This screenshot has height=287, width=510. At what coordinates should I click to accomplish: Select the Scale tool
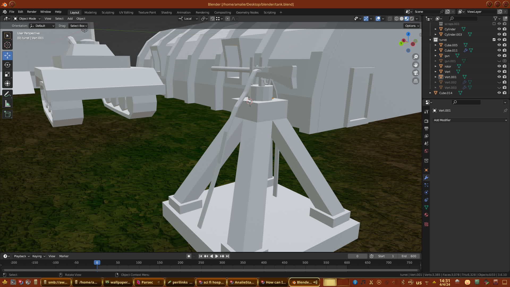click(x=7, y=74)
